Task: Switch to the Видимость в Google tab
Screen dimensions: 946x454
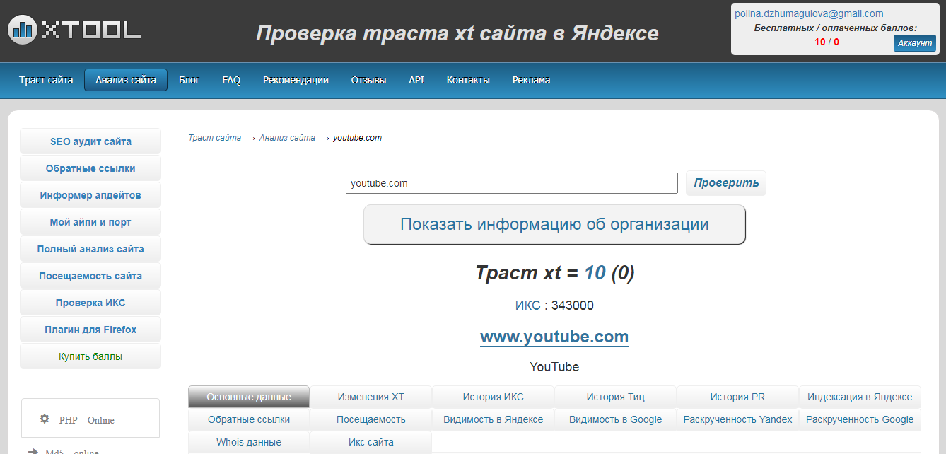Action: pyautogui.click(x=616, y=419)
